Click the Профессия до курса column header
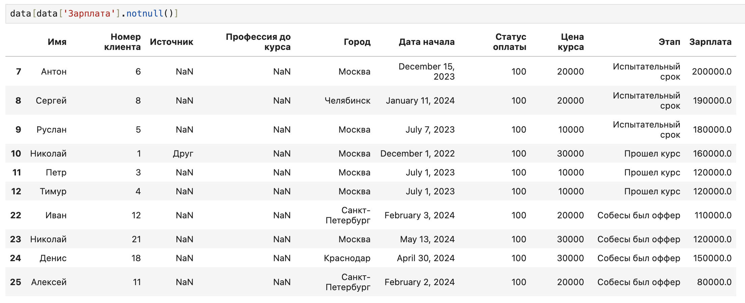 coord(258,42)
